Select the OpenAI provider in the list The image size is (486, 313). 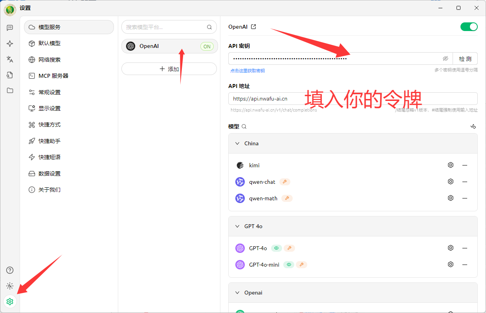tap(169, 46)
